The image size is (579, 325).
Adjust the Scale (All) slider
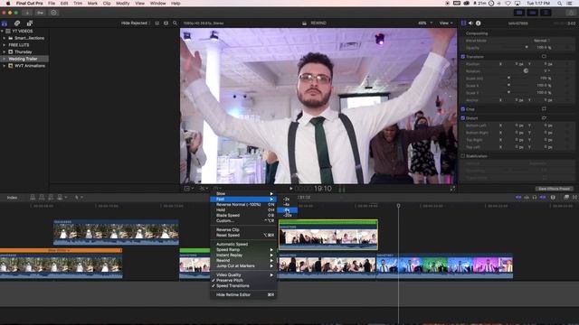[508, 79]
